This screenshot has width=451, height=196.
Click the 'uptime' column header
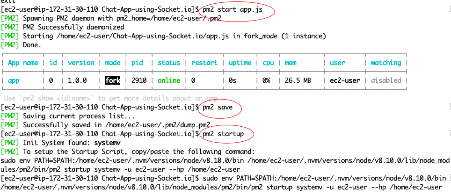click(x=240, y=63)
